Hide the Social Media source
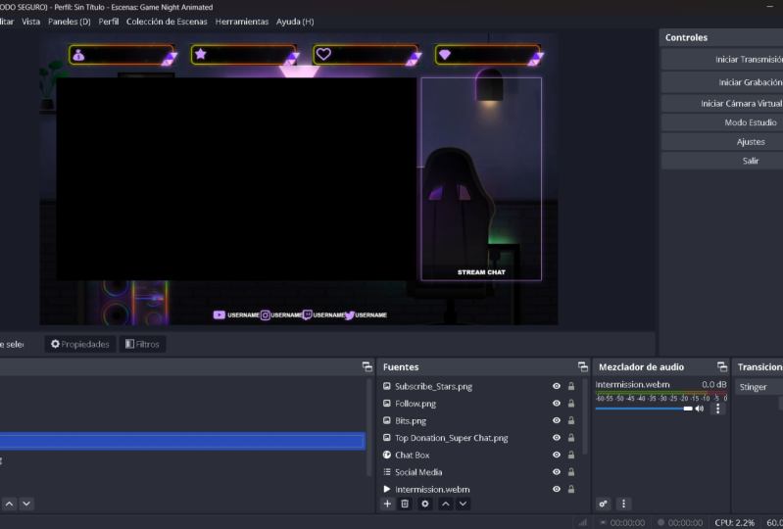The image size is (783, 529). (557, 472)
